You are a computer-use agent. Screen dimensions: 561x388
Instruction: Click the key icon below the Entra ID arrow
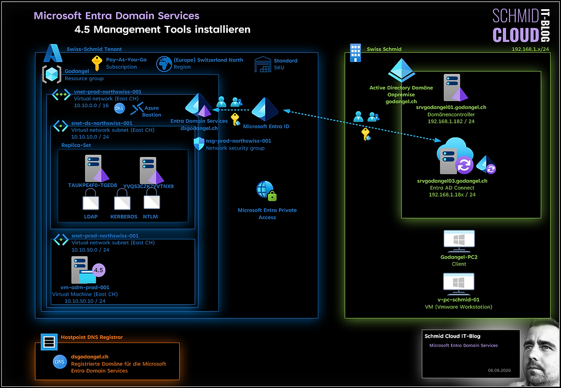click(x=235, y=119)
